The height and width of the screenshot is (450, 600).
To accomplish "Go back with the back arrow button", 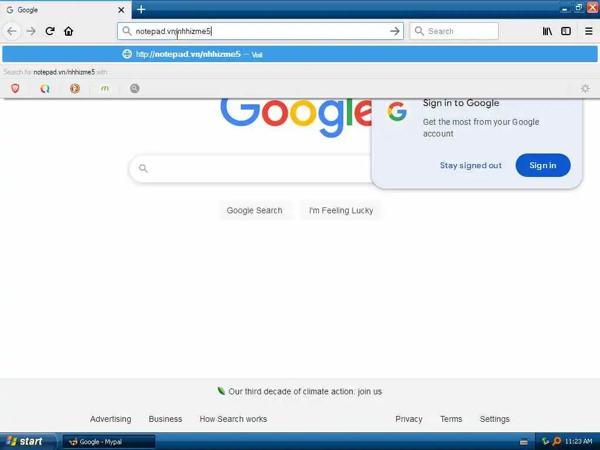I will [x=12, y=31].
